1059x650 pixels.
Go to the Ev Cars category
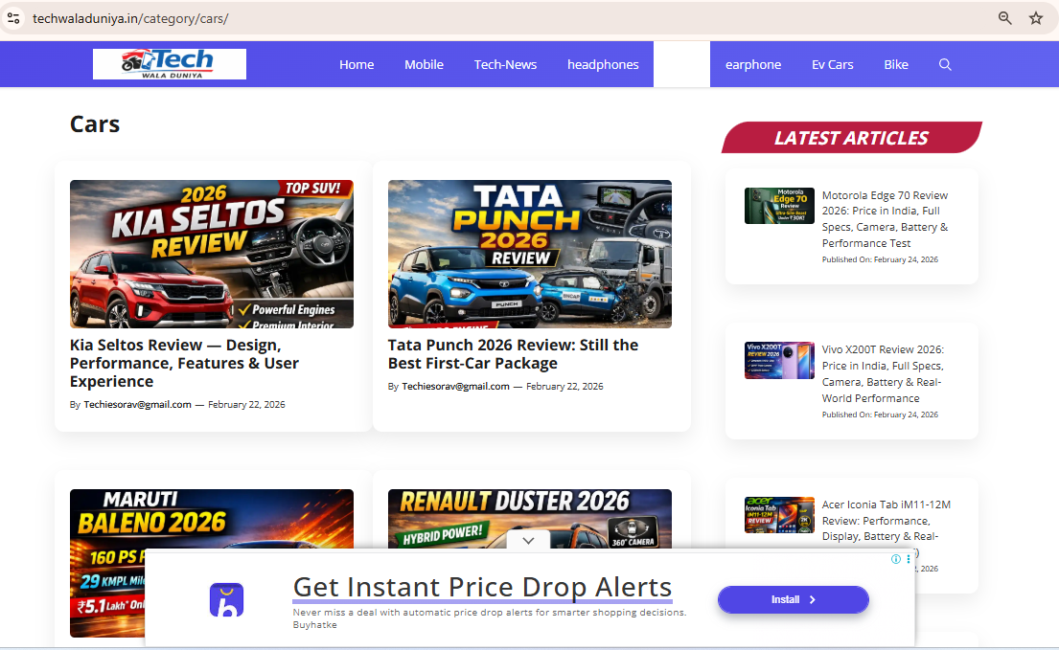(x=832, y=65)
